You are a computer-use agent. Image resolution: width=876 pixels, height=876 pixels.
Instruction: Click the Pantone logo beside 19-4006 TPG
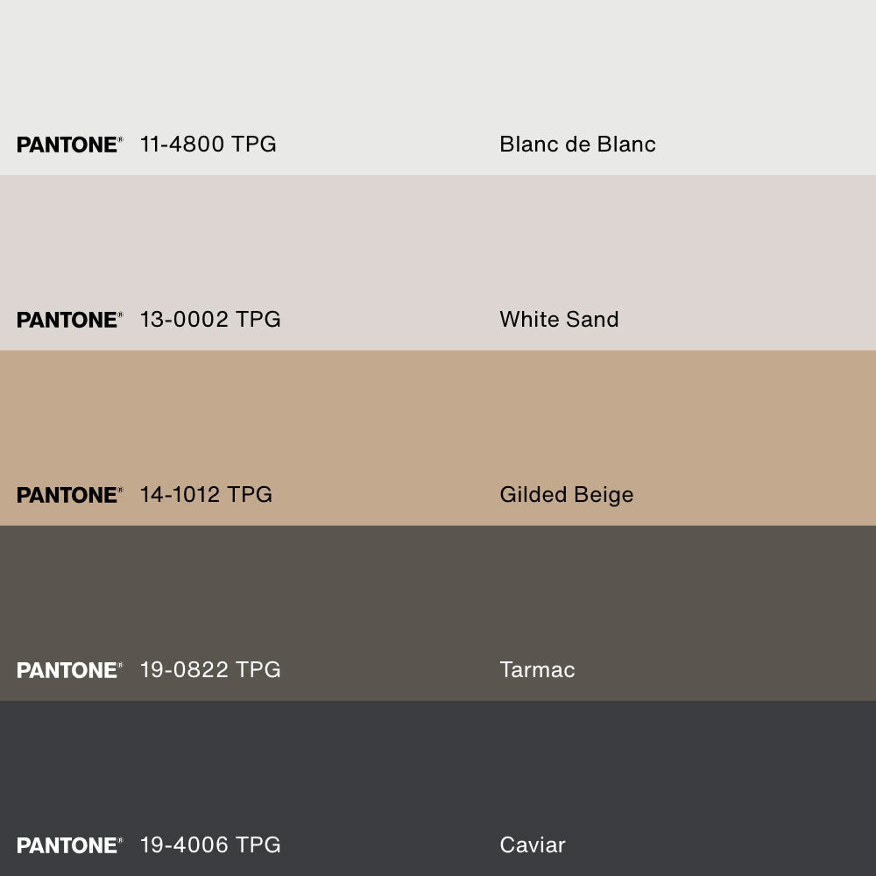[x=69, y=845]
